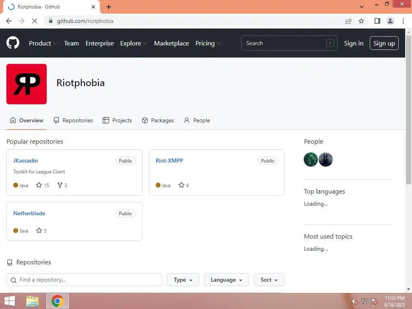Screen dimensions: 412x309
Task: Click the site lock icon in address bar
Action: 51,21
